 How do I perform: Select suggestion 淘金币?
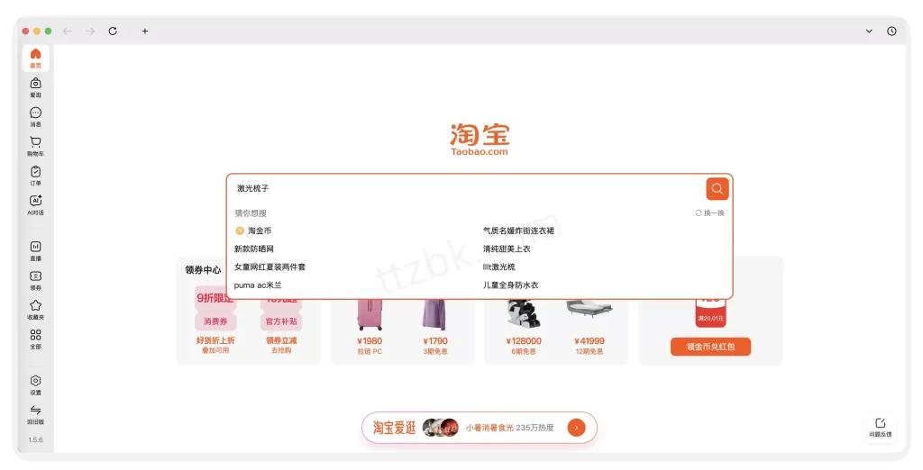click(253, 230)
